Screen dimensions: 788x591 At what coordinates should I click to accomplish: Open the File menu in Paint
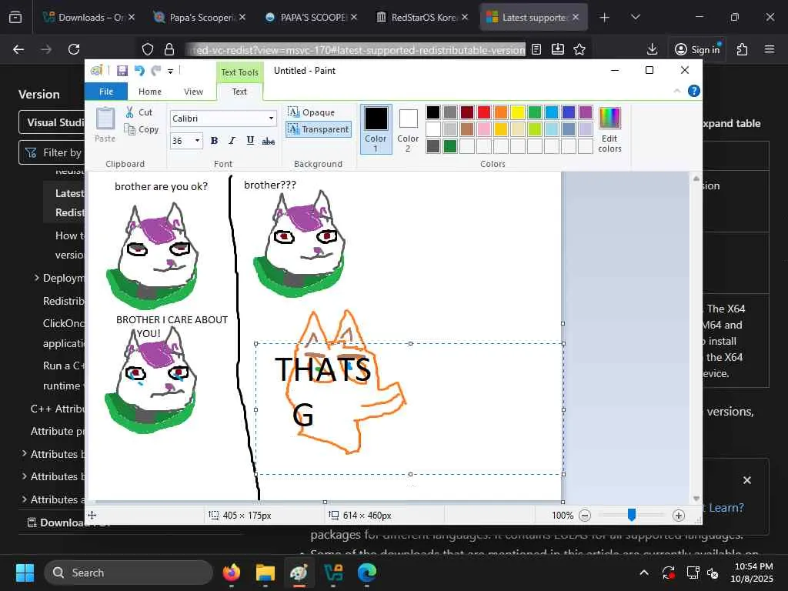(106, 92)
